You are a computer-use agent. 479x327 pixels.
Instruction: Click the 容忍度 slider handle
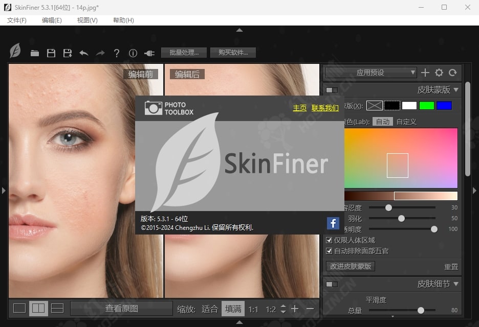pos(388,208)
